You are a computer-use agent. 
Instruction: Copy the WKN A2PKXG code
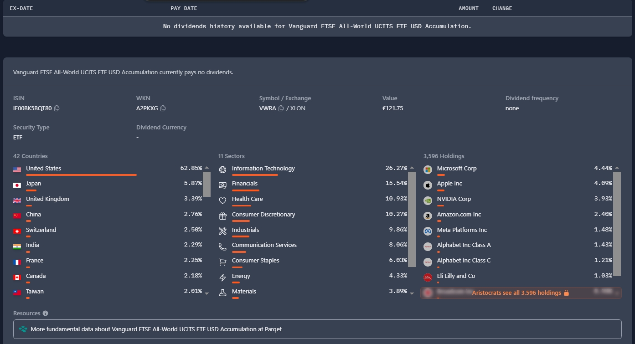tap(163, 108)
